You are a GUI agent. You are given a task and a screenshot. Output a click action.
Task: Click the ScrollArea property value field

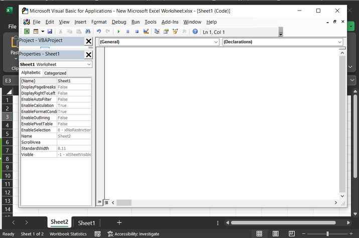(74, 142)
